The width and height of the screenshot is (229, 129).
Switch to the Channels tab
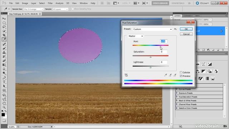click(188, 16)
